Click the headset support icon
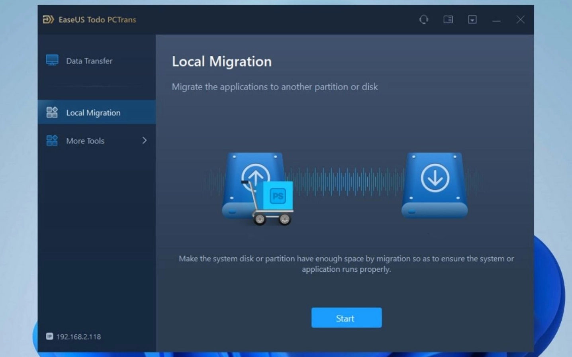This screenshot has height=357, width=572. [423, 19]
